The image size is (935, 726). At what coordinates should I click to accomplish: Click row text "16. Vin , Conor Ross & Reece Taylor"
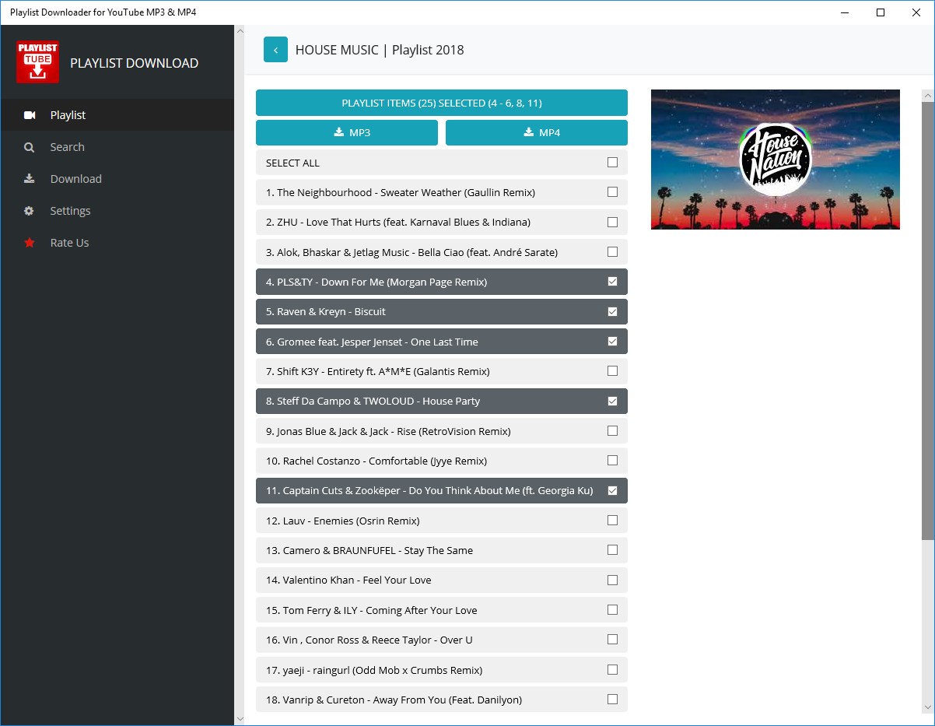[369, 640]
